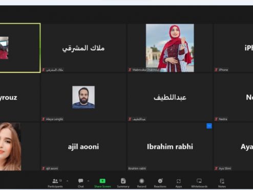Select the highlighted active speaker tile
253x190 pixels.
click(20, 48)
